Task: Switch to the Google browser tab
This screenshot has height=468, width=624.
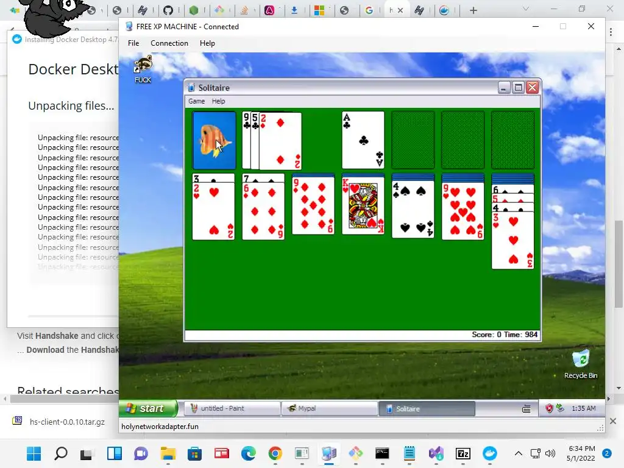Action: 369,10
